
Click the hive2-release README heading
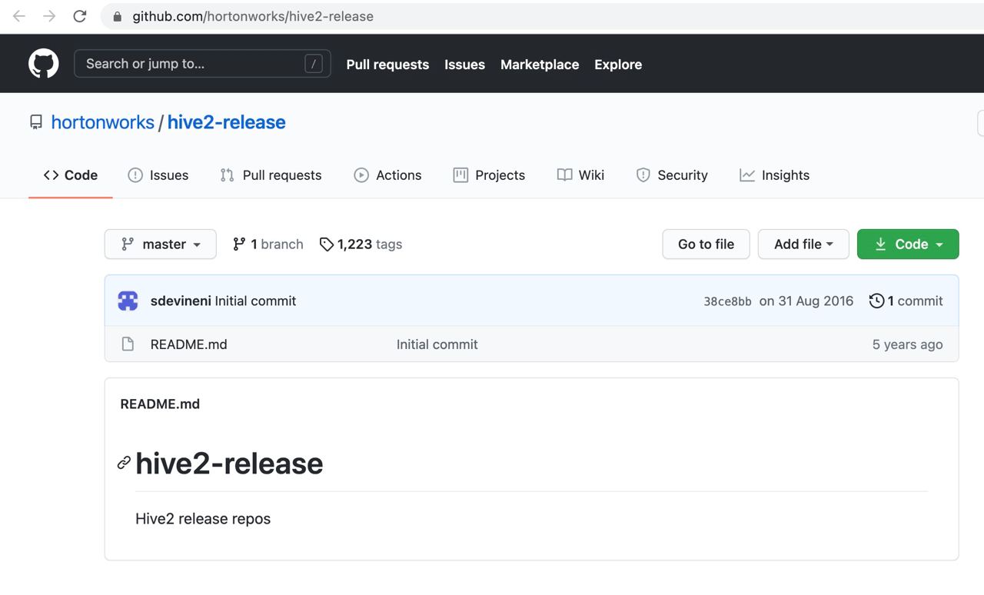point(229,464)
